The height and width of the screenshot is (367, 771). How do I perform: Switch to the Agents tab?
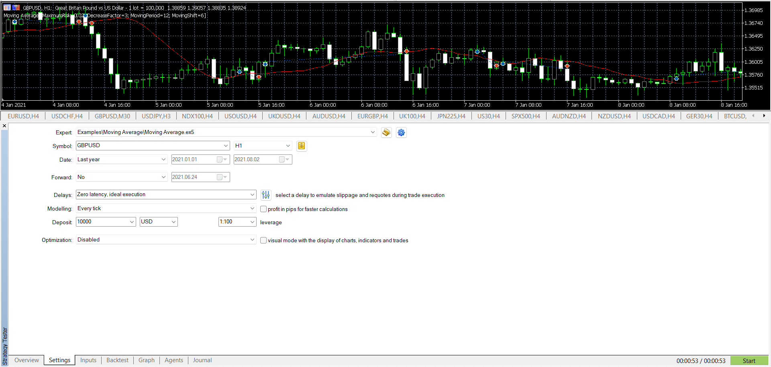coord(174,360)
